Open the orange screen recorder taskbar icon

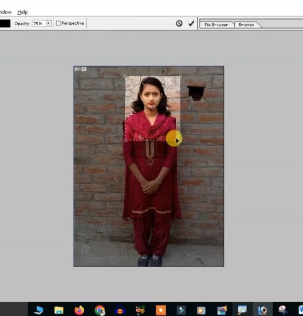tap(160, 310)
